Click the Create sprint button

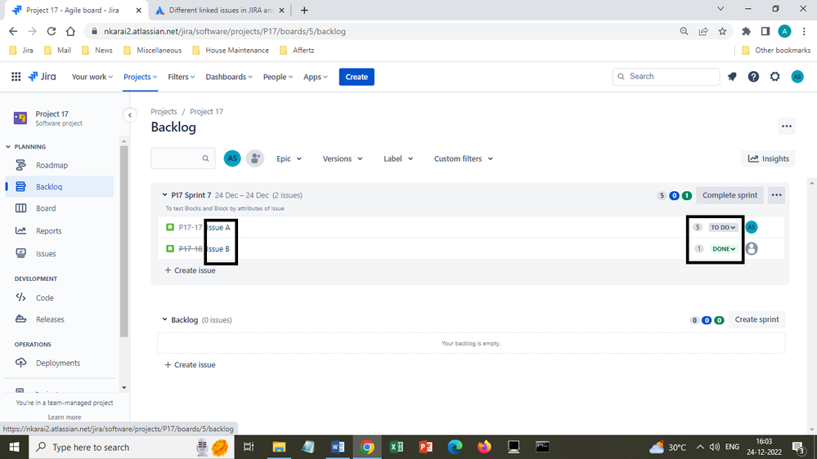(756, 319)
